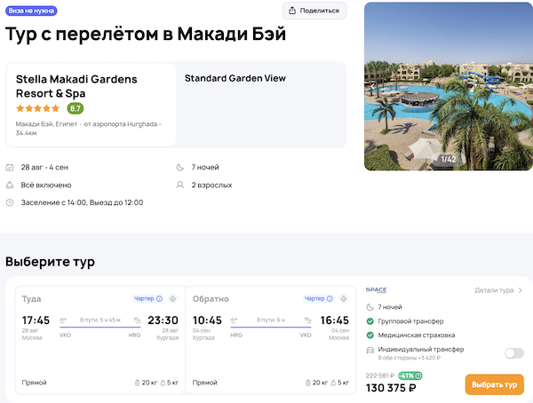
Task: Enable the Индивидуальный трансфер toggle
Action: 513,353
